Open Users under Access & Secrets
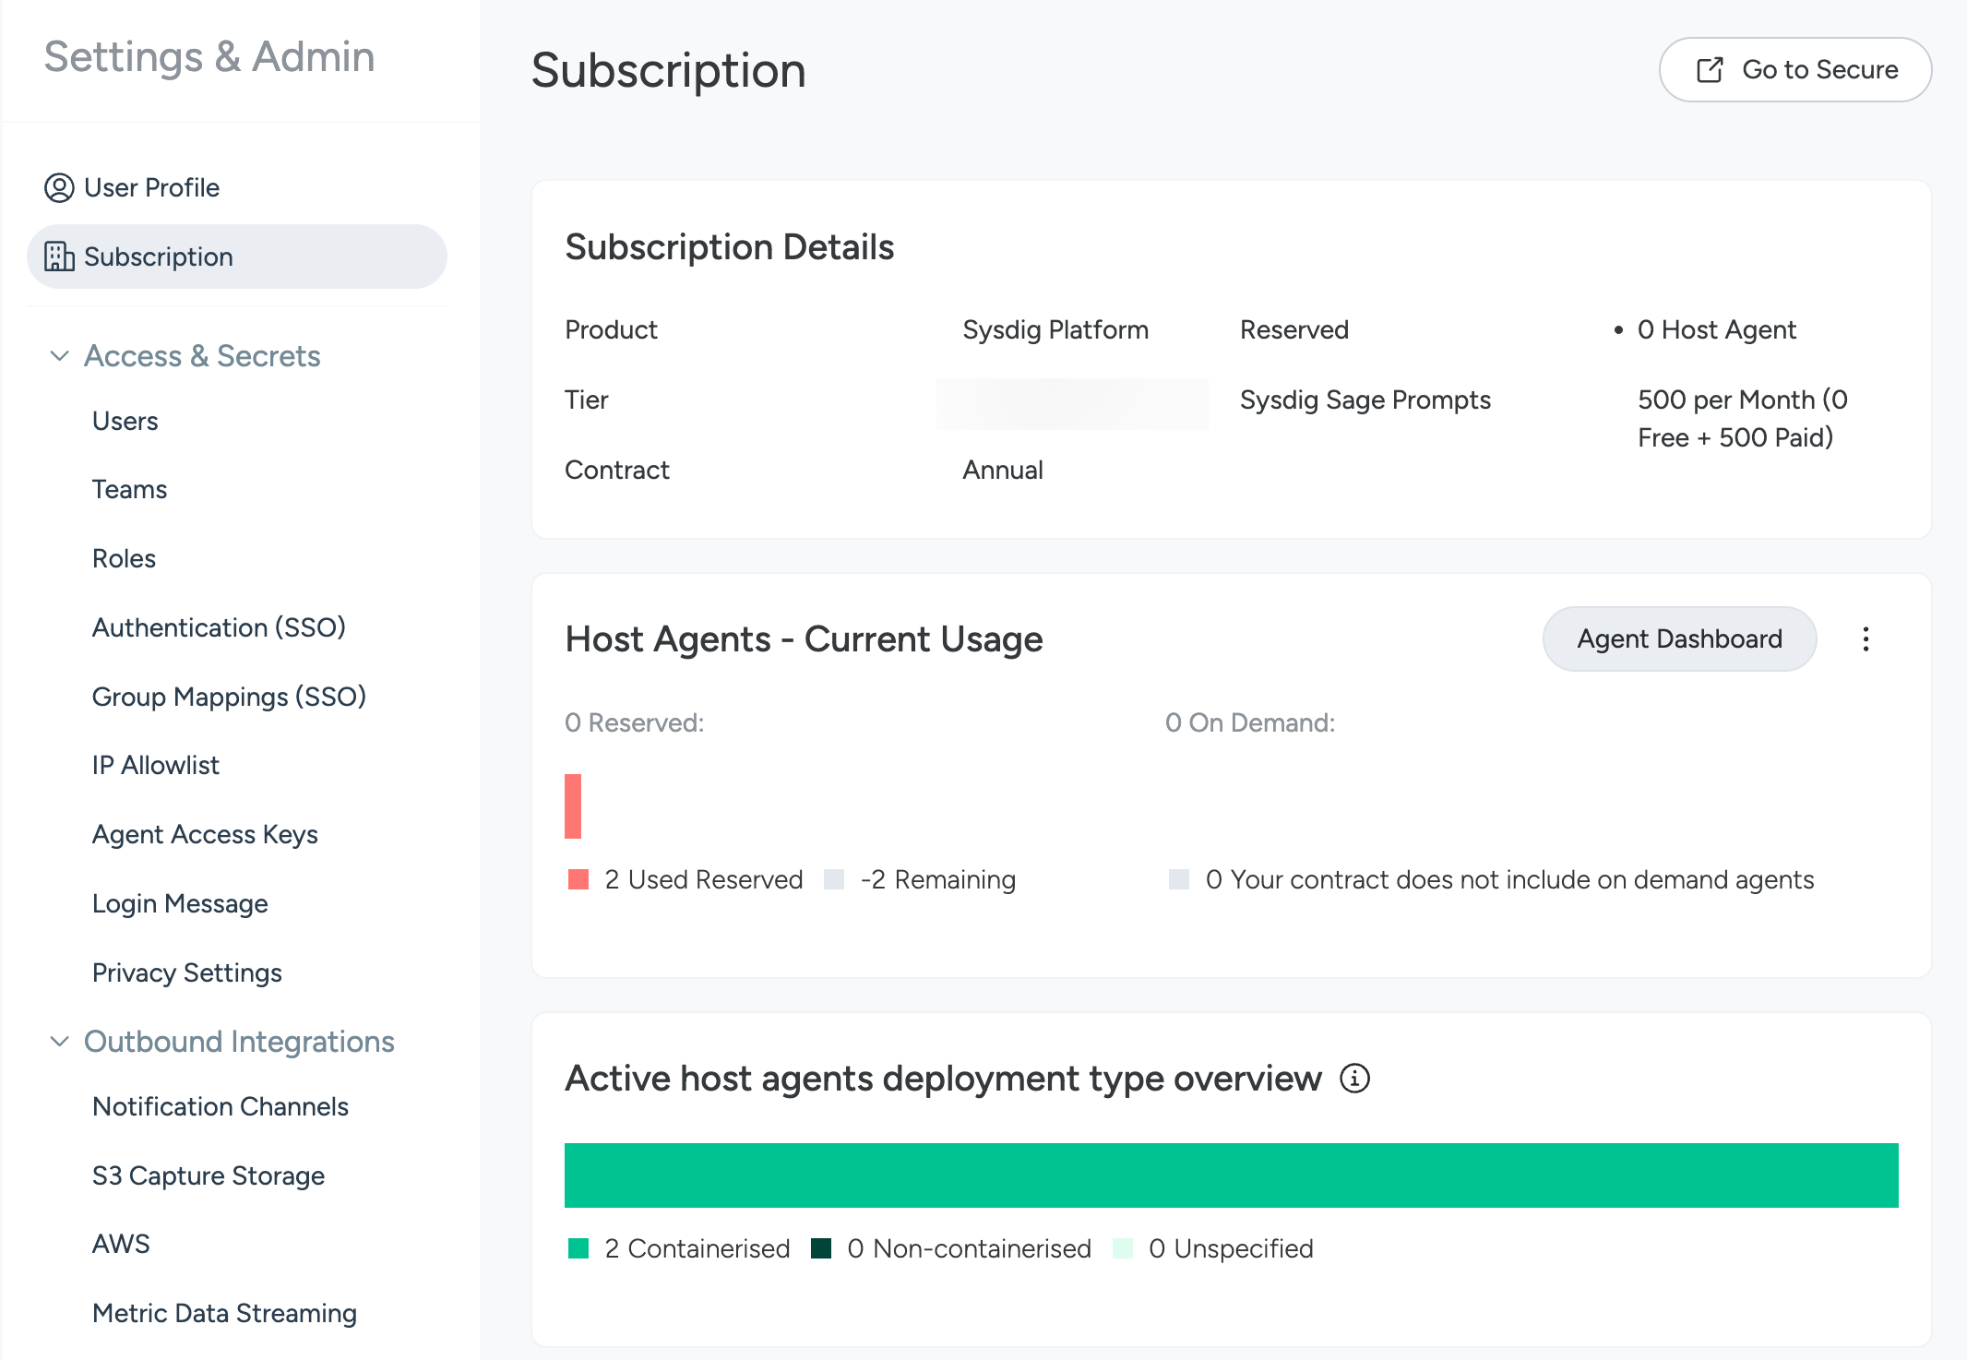The height and width of the screenshot is (1360, 1967). (125, 421)
